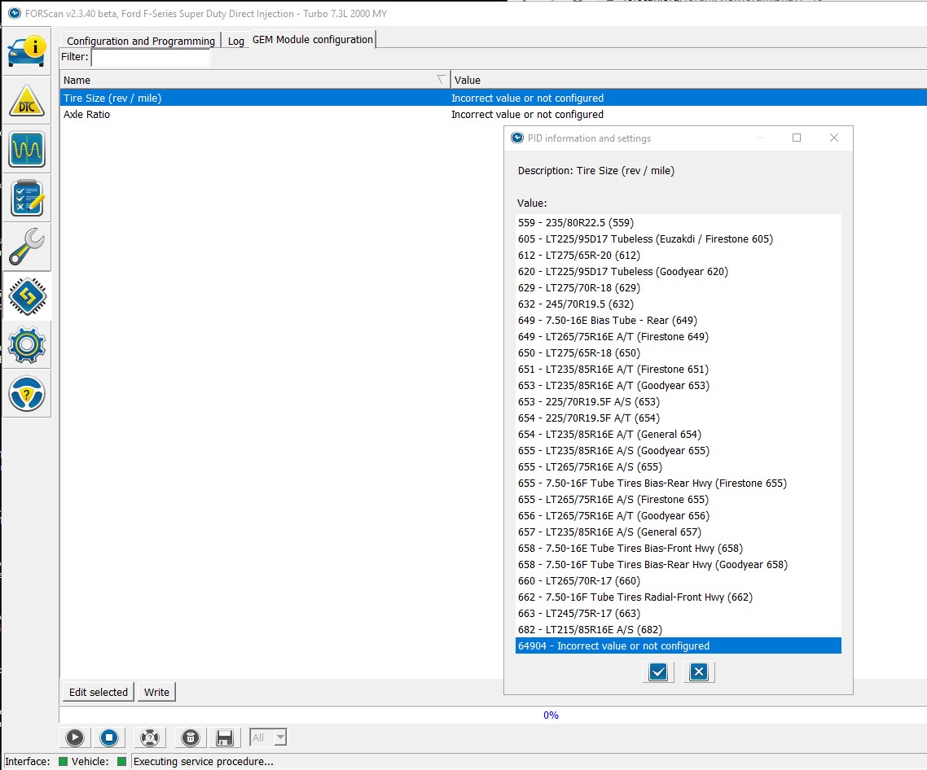This screenshot has width=927, height=770.
Task: Cancel the PID dialog with X button
Action: pos(698,672)
